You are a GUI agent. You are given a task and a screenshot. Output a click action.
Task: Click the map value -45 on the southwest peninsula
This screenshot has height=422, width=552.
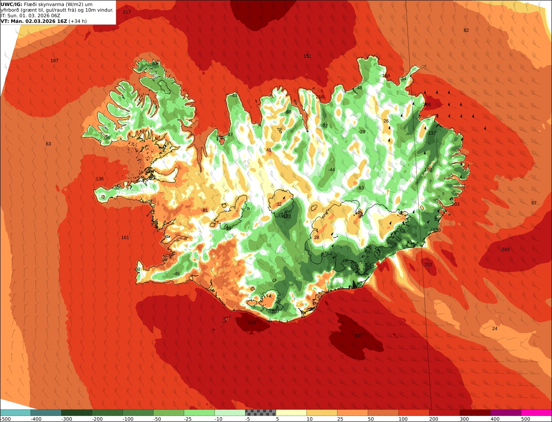pyautogui.click(x=176, y=274)
